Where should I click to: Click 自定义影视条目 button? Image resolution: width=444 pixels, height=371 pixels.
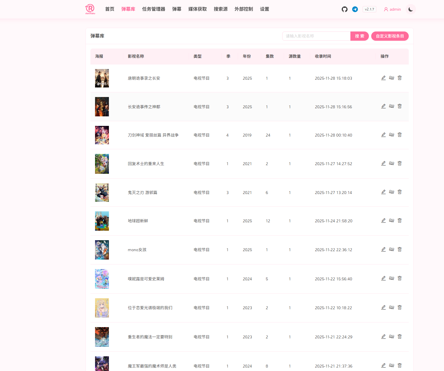(390, 36)
